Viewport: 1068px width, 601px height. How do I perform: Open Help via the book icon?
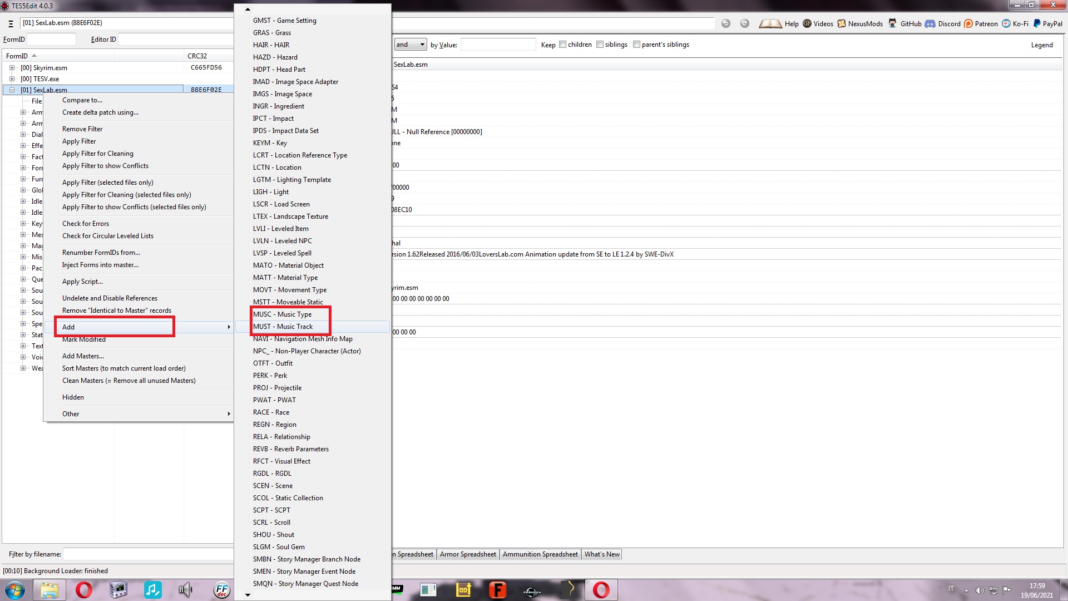pyautogui.click(x=770, y=23)
